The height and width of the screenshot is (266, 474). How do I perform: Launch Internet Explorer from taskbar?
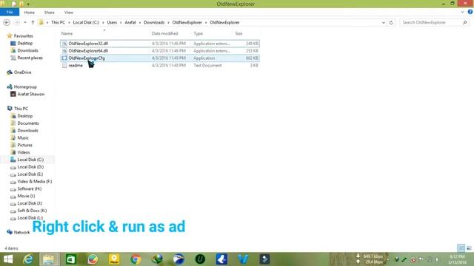pos(28,259)
